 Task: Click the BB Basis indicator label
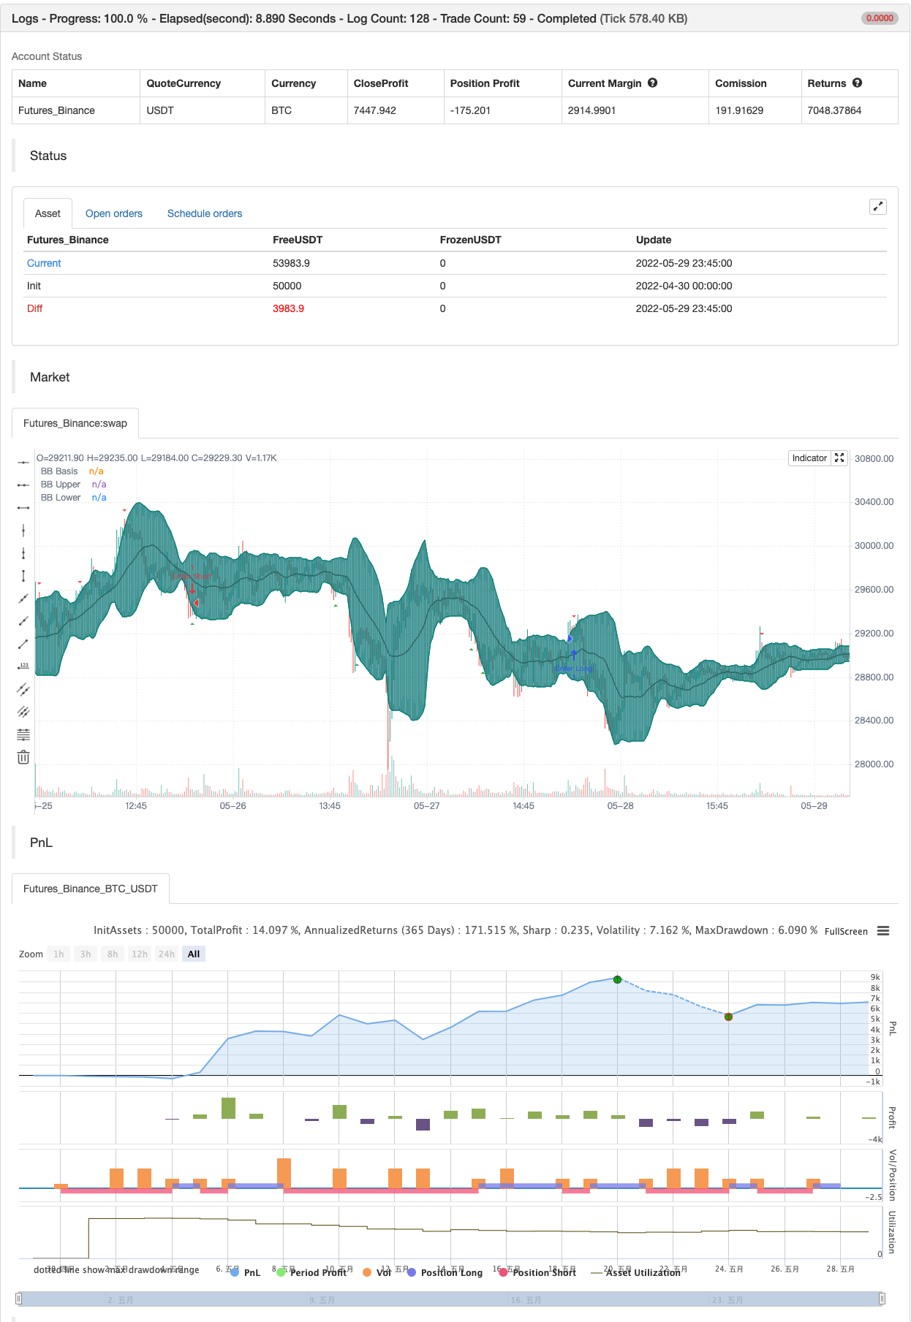(x=59, y=471)
